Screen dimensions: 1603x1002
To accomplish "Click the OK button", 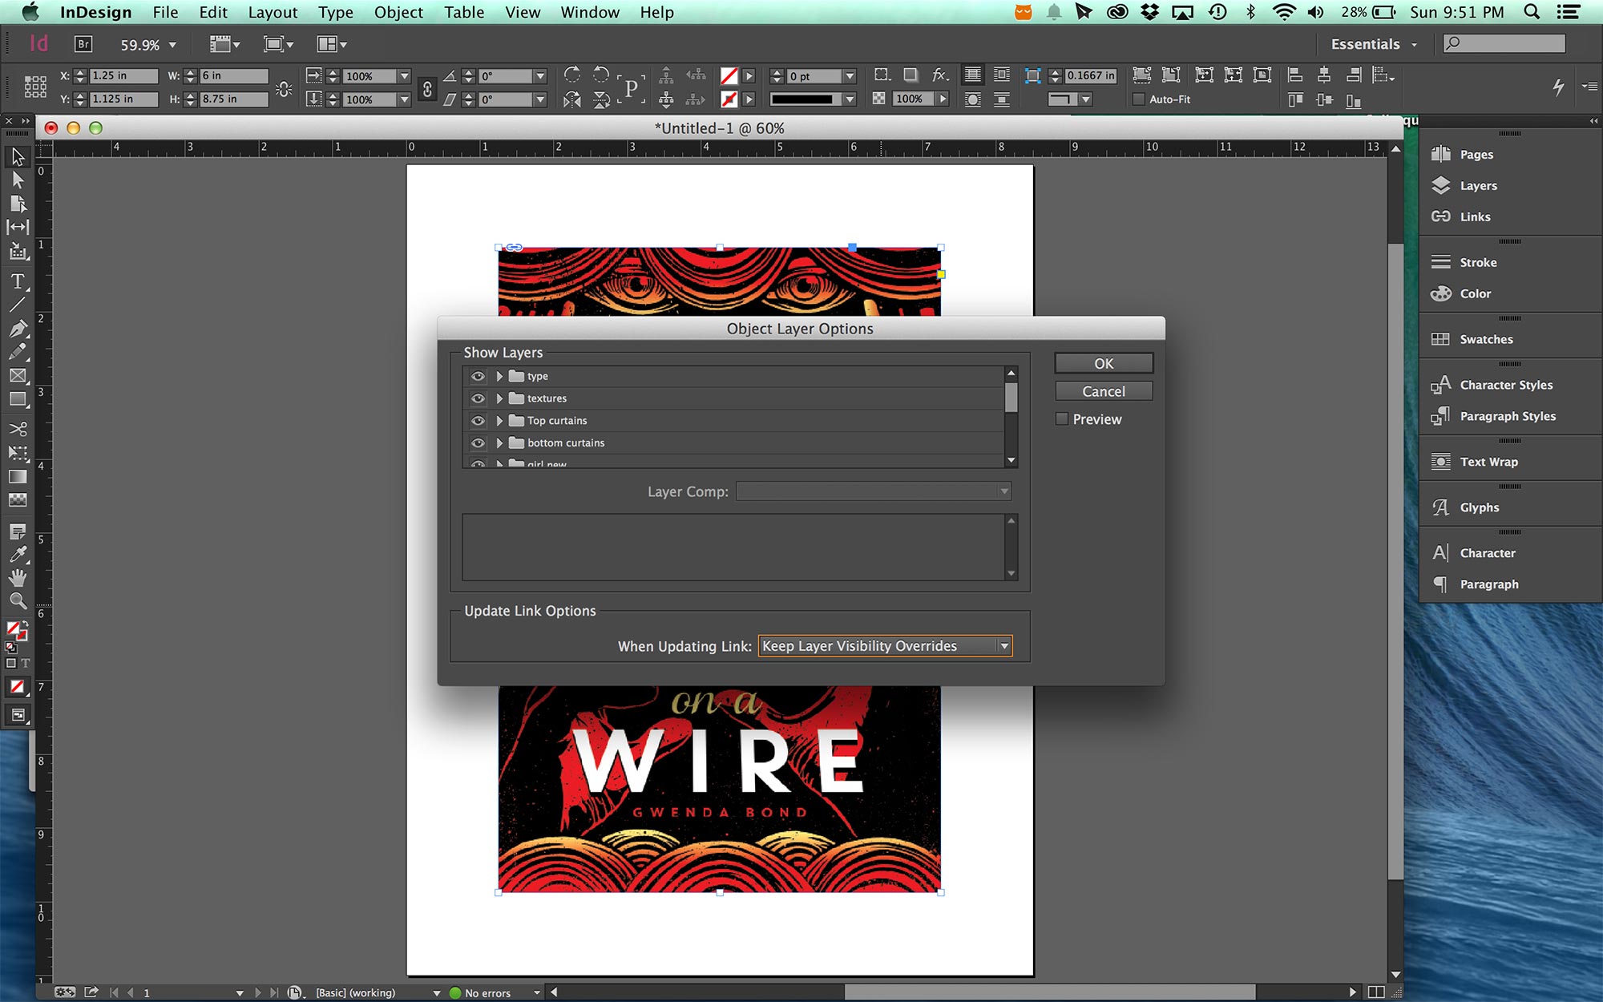I will [x=1103, y=362].
